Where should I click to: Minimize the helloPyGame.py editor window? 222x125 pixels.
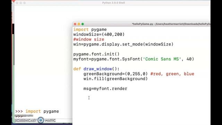click(79, 24)
